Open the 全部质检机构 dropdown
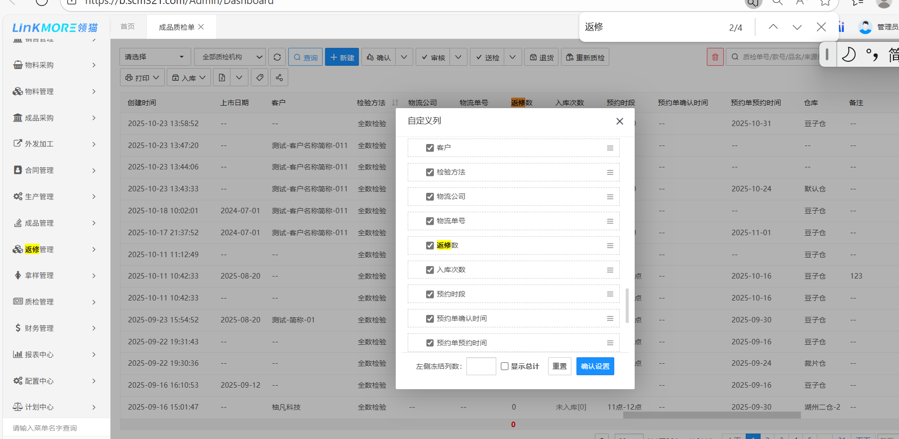The height and width of the screenshot is (439, 899). tap(229, 57)
